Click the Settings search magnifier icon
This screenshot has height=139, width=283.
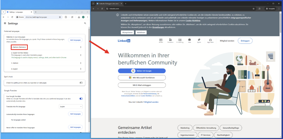click(x=85, y=23)
